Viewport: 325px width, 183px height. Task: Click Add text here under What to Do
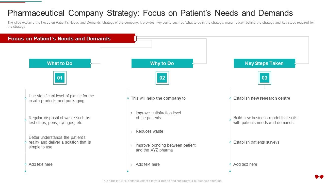pyautogui.click(x=41, y=164)
